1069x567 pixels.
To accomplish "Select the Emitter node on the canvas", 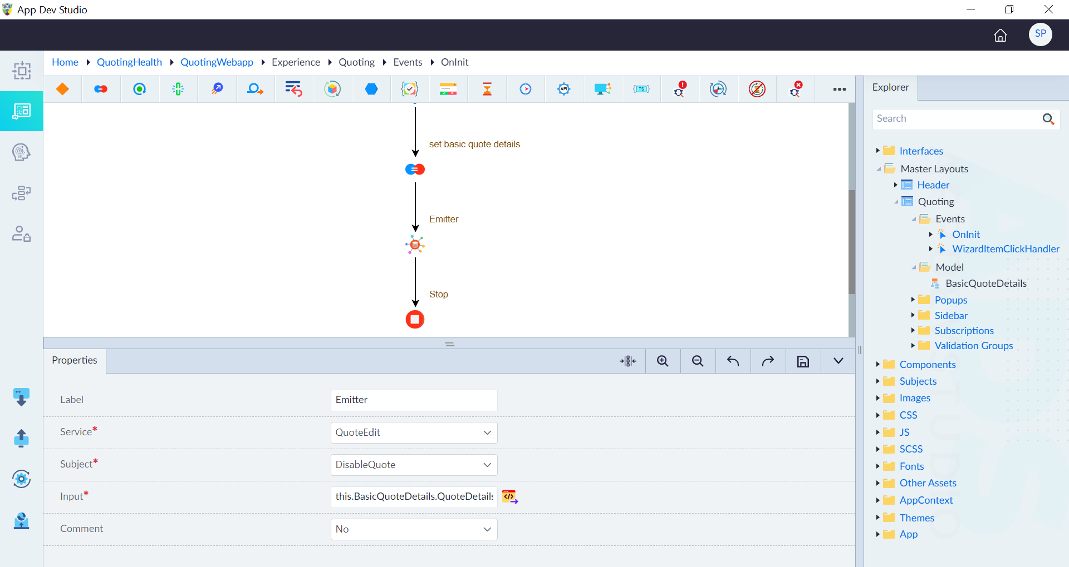I will click(x=415, y=245).
